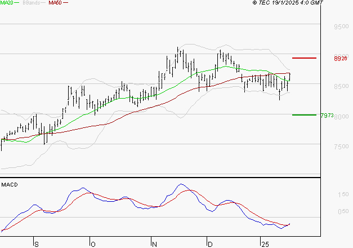The height and width of the screenshot is (248, 353).
Task: Click the red 8926 resistance value
Action: point(341,59)
